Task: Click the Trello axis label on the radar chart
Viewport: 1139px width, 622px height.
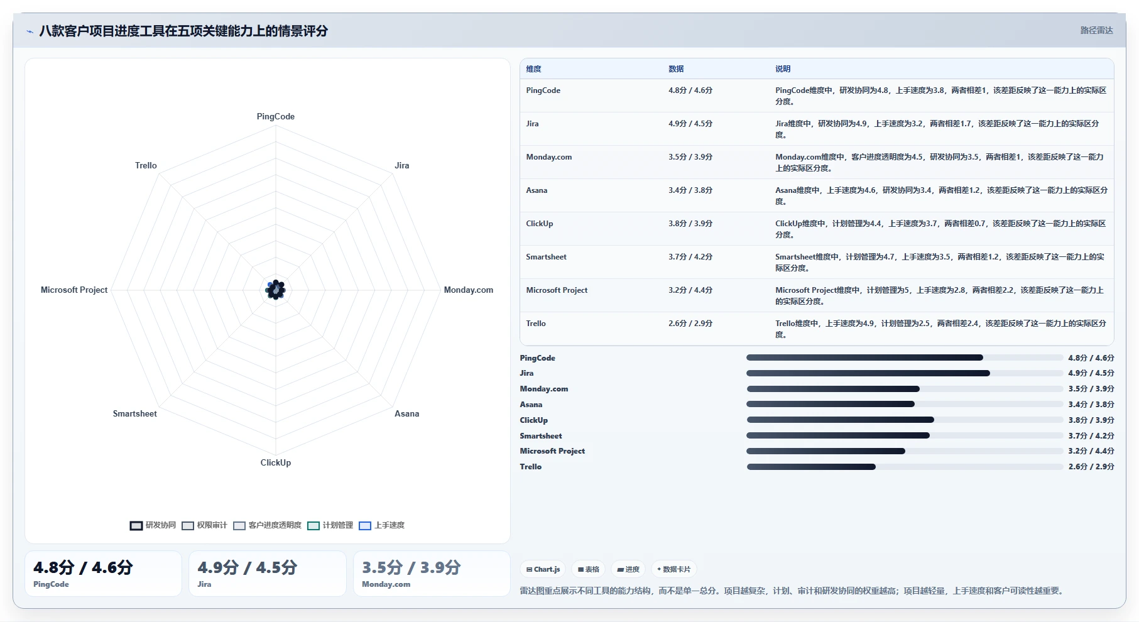Action: pos(146,165)
